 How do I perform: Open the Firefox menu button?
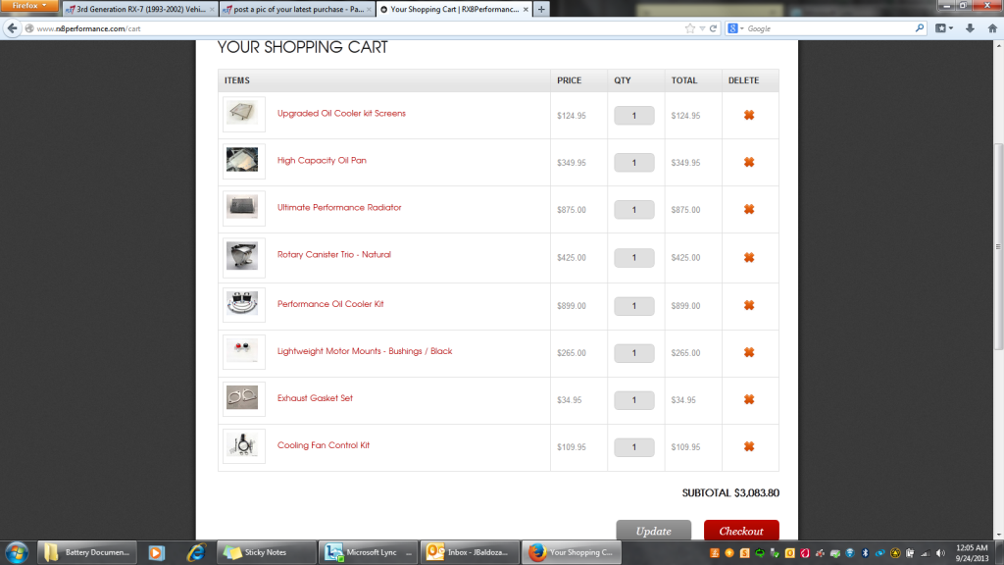click(x=29, y=6)
